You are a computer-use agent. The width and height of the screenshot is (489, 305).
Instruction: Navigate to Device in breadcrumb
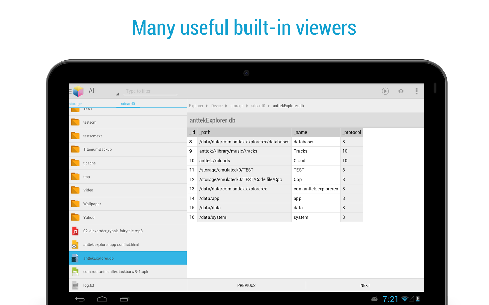pyautogui.click(x=217, y=106)
